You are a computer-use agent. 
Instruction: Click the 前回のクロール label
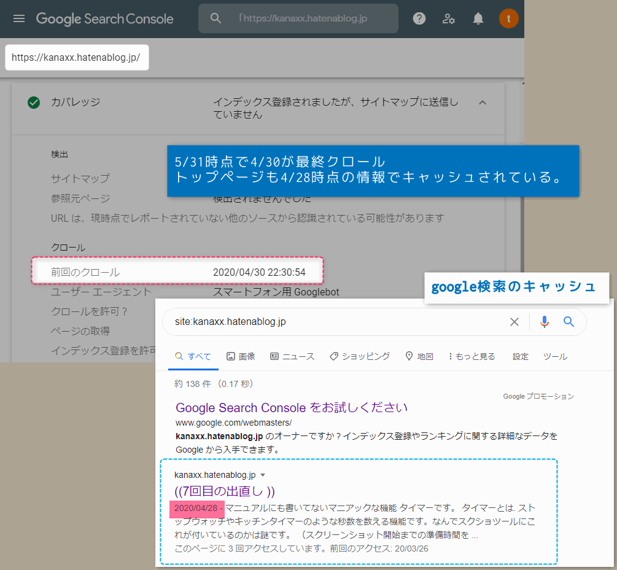pyautogui.click(x=85, y=272)
